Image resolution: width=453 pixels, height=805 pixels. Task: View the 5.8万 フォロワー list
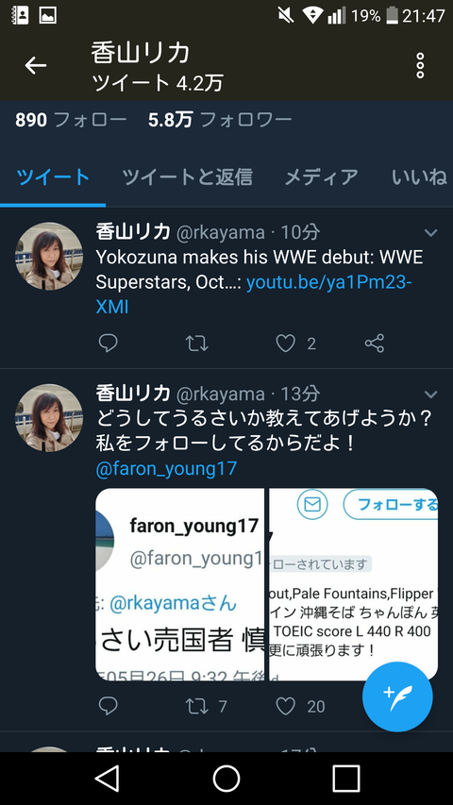pos(220,120)
